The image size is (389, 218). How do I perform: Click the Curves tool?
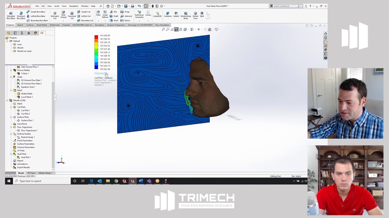[148, 14]
